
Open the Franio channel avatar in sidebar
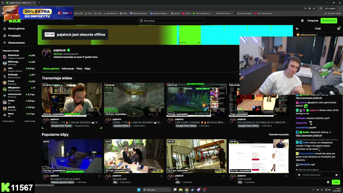click(x=5, y=83)
